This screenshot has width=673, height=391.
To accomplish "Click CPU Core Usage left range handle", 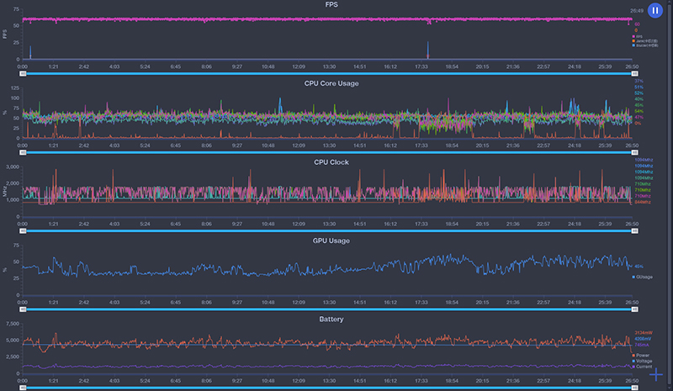I will pyautogui.click(x=24, y=152).
